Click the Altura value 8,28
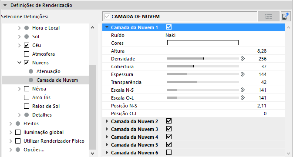 coord(262,51)
